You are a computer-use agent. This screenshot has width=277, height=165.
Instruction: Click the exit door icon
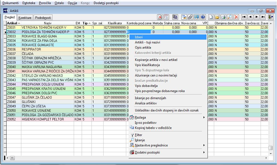point(270,17)
